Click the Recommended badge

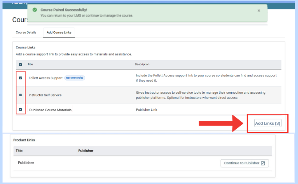75,78
